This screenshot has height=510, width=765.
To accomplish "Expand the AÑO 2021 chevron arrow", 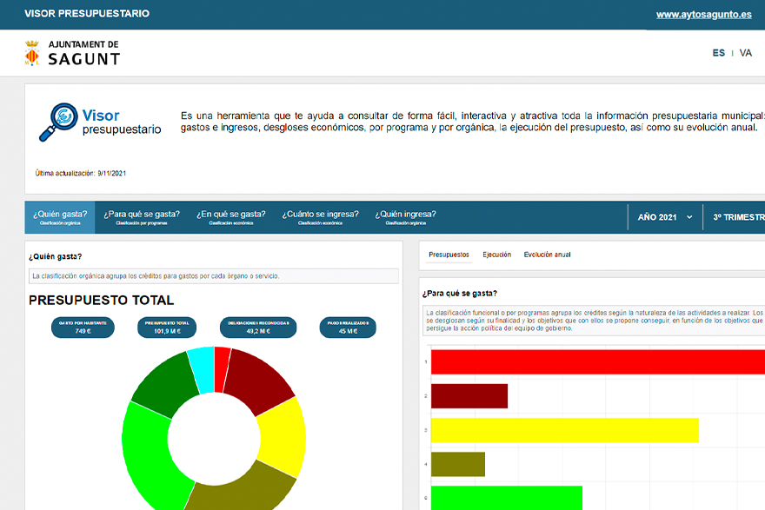I will (691, 217).
